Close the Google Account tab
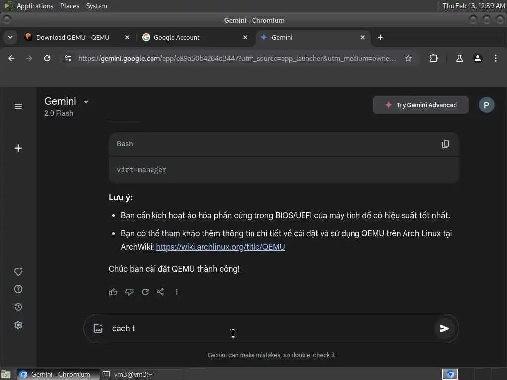 point(245,37)
